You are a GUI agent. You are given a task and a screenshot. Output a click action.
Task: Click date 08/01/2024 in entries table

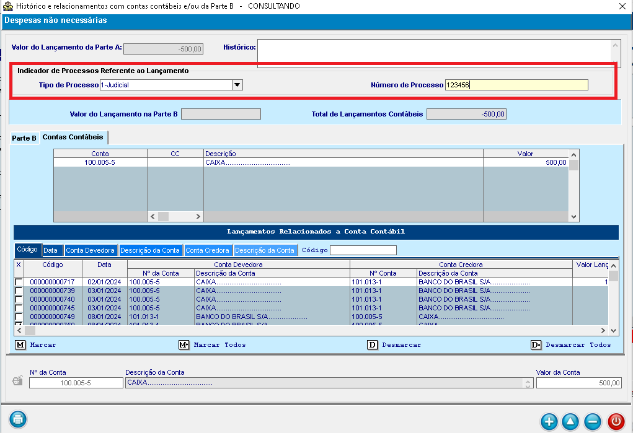pyautogui.click(x=104, y=317)
